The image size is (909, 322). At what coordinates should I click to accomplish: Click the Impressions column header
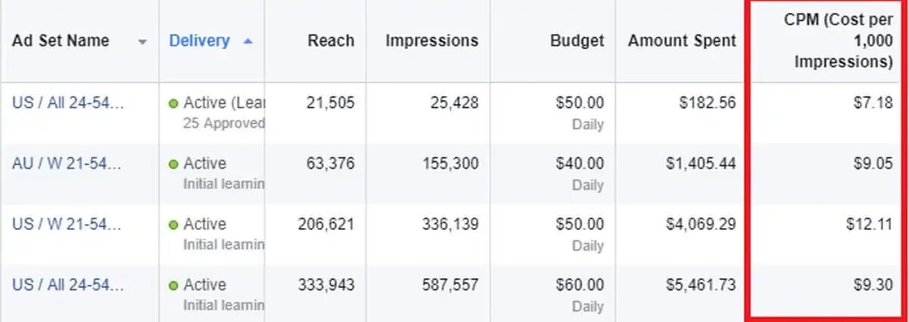click(432, 41)
